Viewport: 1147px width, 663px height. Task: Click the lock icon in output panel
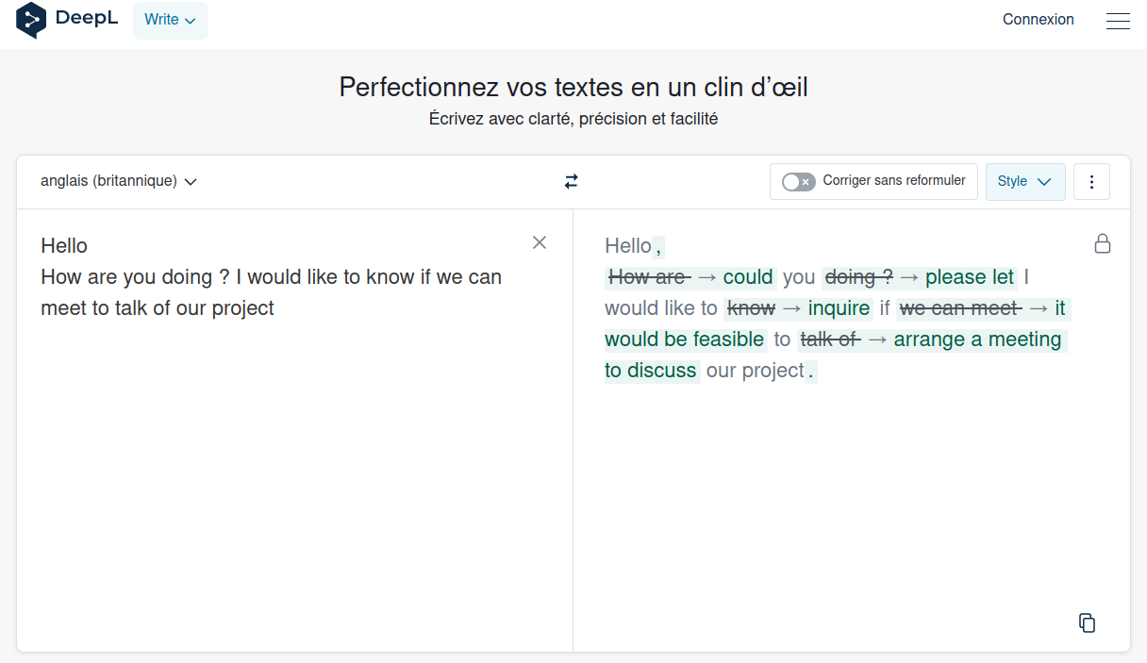[x=1102, y=243]
